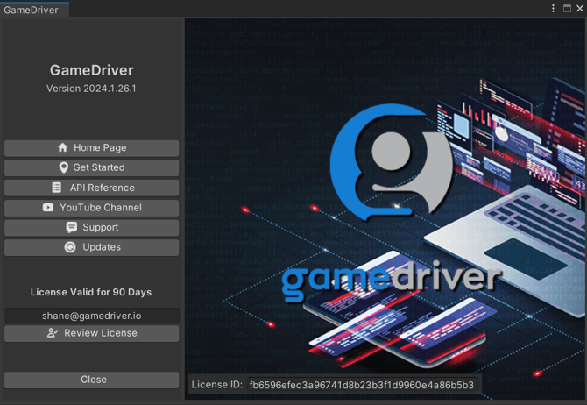Click the License Valid for 90 Days label

pos(91,292)
